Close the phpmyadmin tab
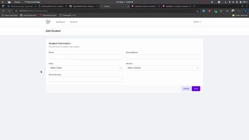 pos(66,6)
